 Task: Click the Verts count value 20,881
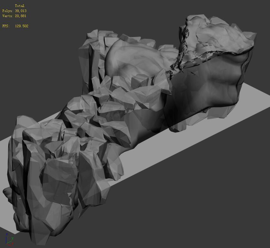pos(21,16)
